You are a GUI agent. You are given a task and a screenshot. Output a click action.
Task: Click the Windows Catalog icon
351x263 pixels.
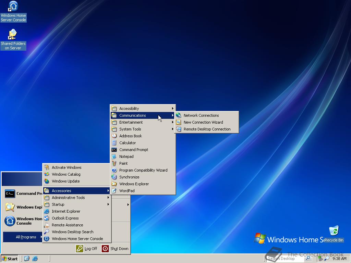coord(47,174)
